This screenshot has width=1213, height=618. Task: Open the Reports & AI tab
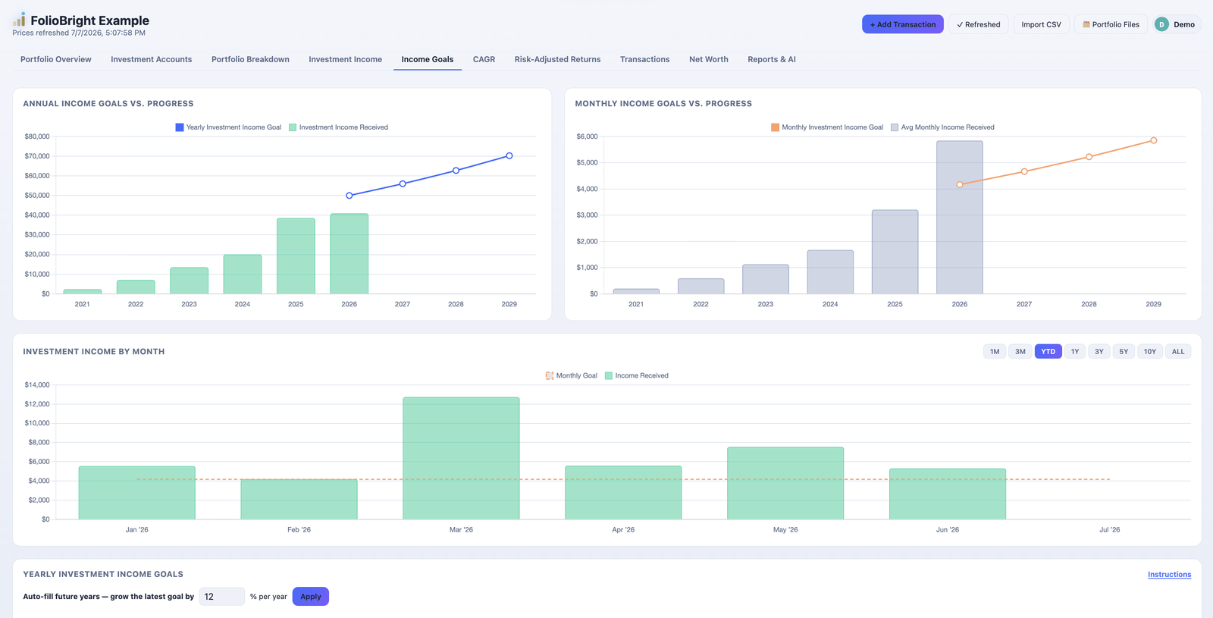771,59
